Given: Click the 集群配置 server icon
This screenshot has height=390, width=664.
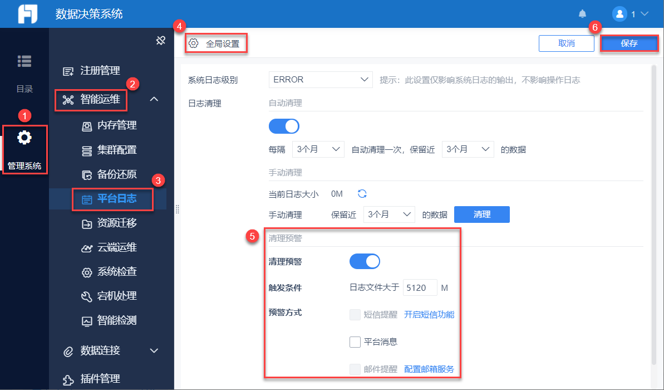Looking at the screenshot, I should (87, 150).
